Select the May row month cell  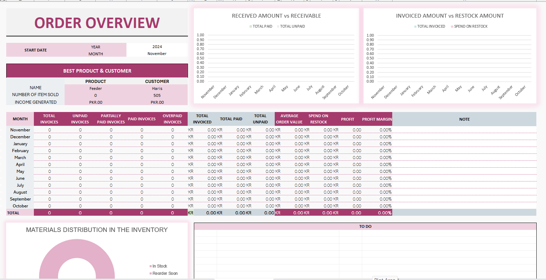[x=20, y=171]
